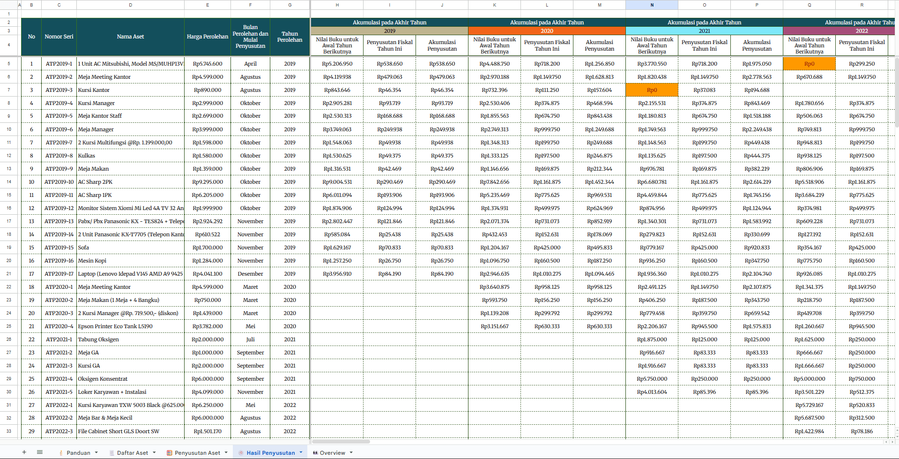Switch to the Daftar Aset sheet tab
This screenshot has height=459, width=899.
click(132, 453)
